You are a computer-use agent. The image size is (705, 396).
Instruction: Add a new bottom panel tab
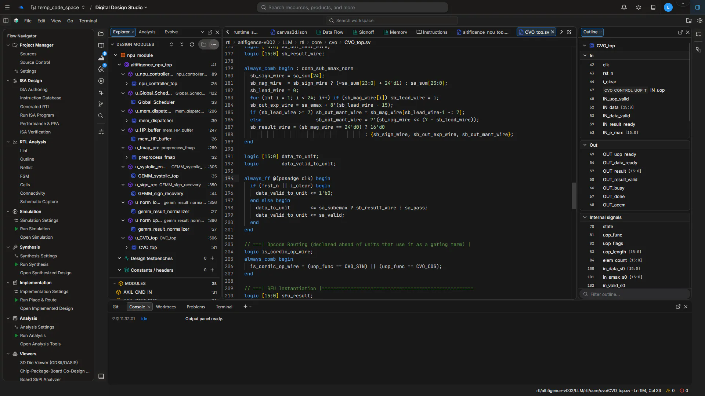click(245, 307)
